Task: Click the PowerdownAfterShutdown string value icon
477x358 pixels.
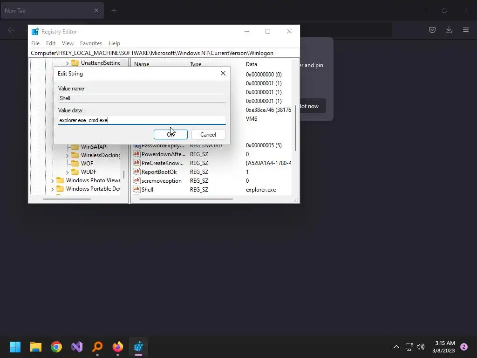Action: pos(137,154)
